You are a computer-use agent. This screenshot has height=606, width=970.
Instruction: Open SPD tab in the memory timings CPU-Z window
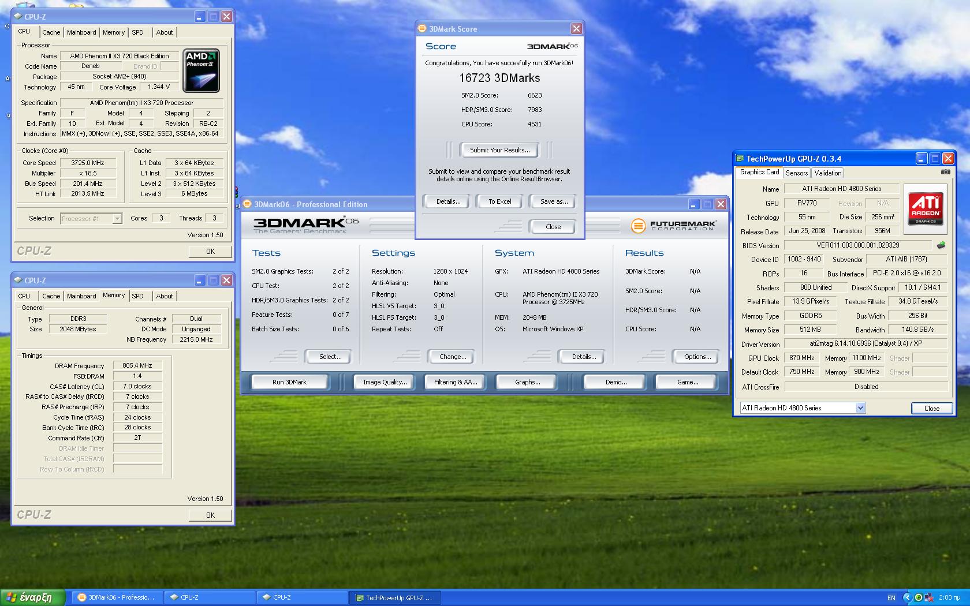pyautogui.click(x=137, y=296)
